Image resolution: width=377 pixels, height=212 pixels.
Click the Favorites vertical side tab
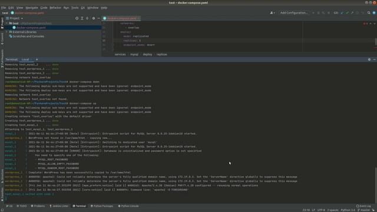tap(2, 194)
